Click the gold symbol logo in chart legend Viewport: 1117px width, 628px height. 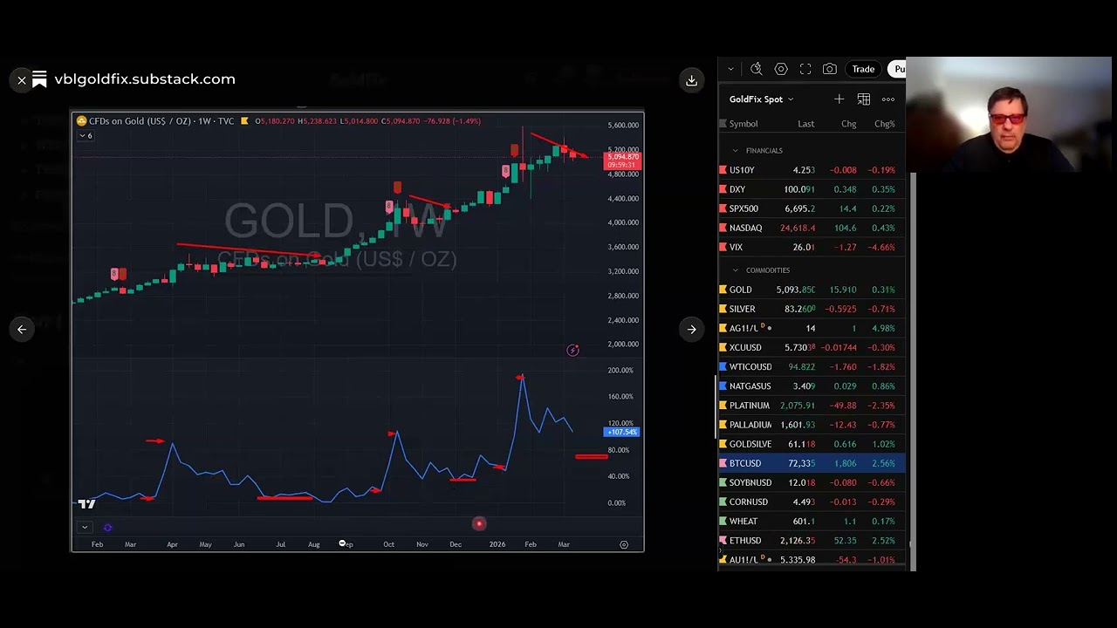[81, 121]
